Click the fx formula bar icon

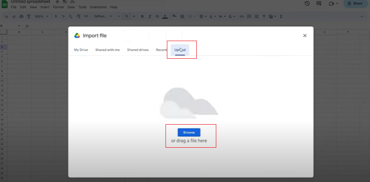(x=27, y=26)
